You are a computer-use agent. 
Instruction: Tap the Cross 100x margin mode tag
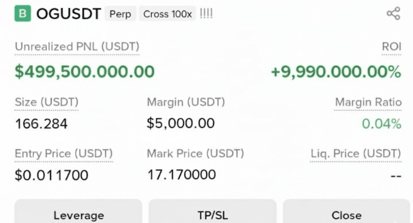point(167,14)
